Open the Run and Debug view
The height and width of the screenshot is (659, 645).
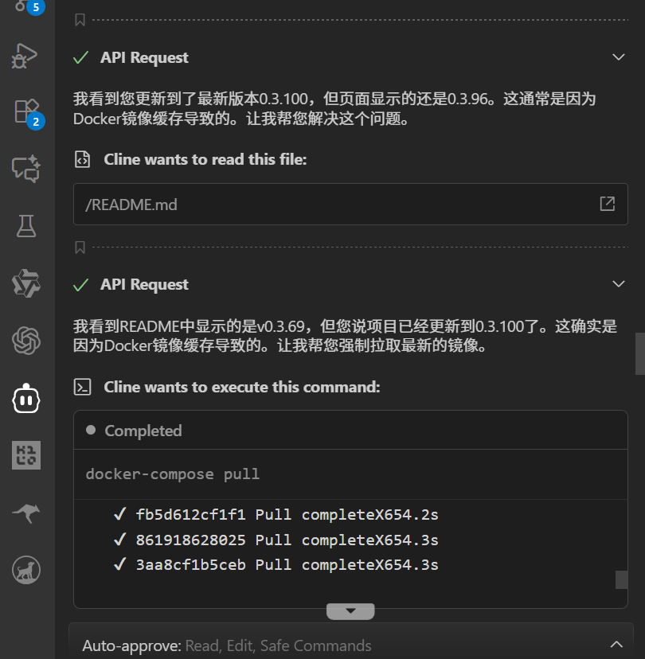tap(25, 56)
